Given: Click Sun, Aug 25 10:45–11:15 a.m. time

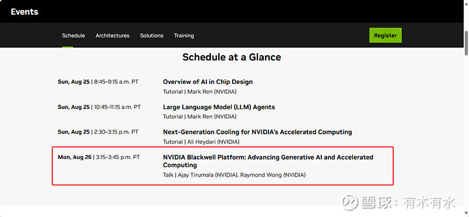Looking at the screenshot, I should click(x=99, y=107).
